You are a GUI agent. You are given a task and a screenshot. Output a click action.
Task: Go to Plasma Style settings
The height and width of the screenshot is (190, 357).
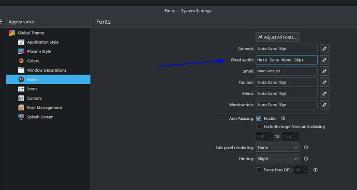pos(48,52)
